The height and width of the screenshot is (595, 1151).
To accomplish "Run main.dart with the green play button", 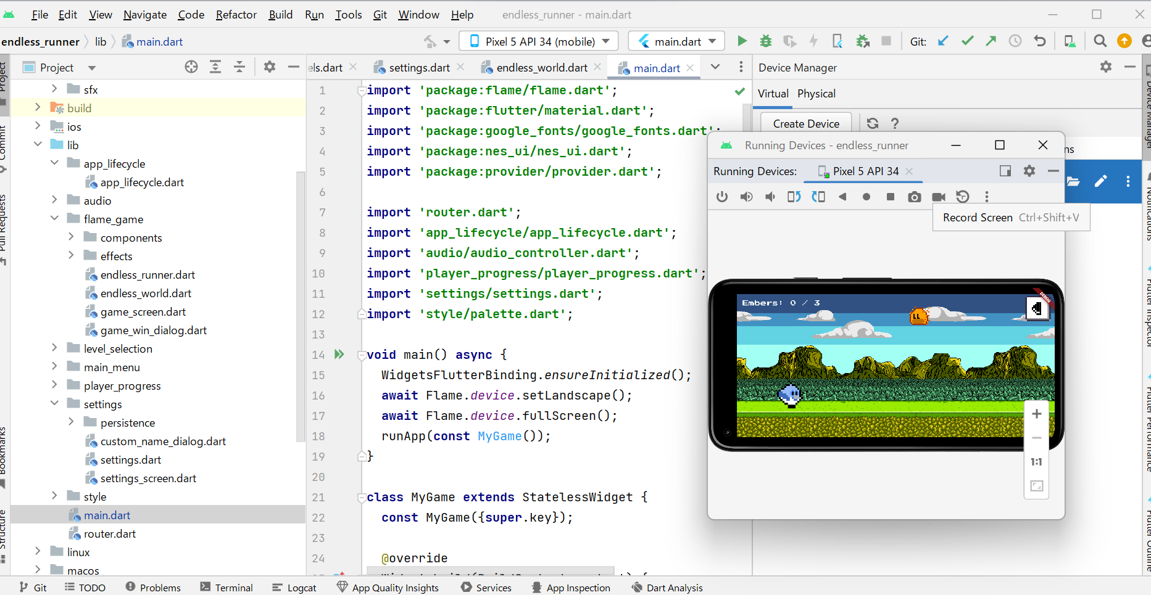I will click(742, 41).
